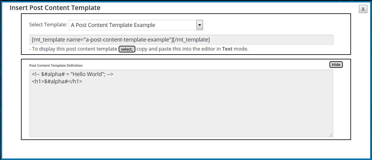This screenshot has height=160, width=372.
Task: Click the 'Select Template:' label
Action: (48, 25)
